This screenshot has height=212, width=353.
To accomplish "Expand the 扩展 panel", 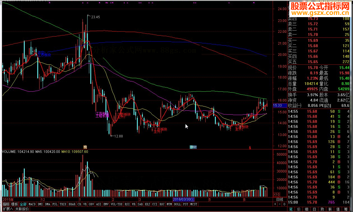I will (8, 209).
